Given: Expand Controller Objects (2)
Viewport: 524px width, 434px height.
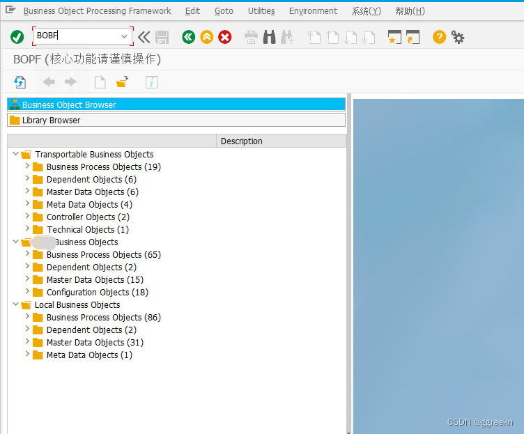Looking at the screenshot, I should click(27, 216).
